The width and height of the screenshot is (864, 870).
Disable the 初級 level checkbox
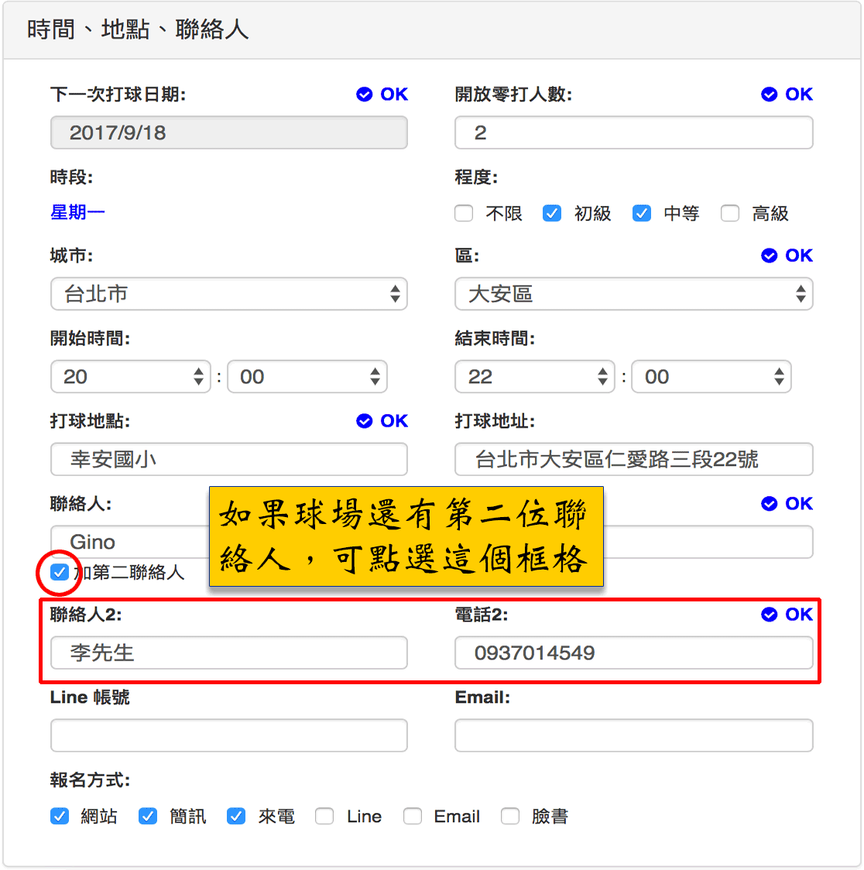[x=552, y=214]
